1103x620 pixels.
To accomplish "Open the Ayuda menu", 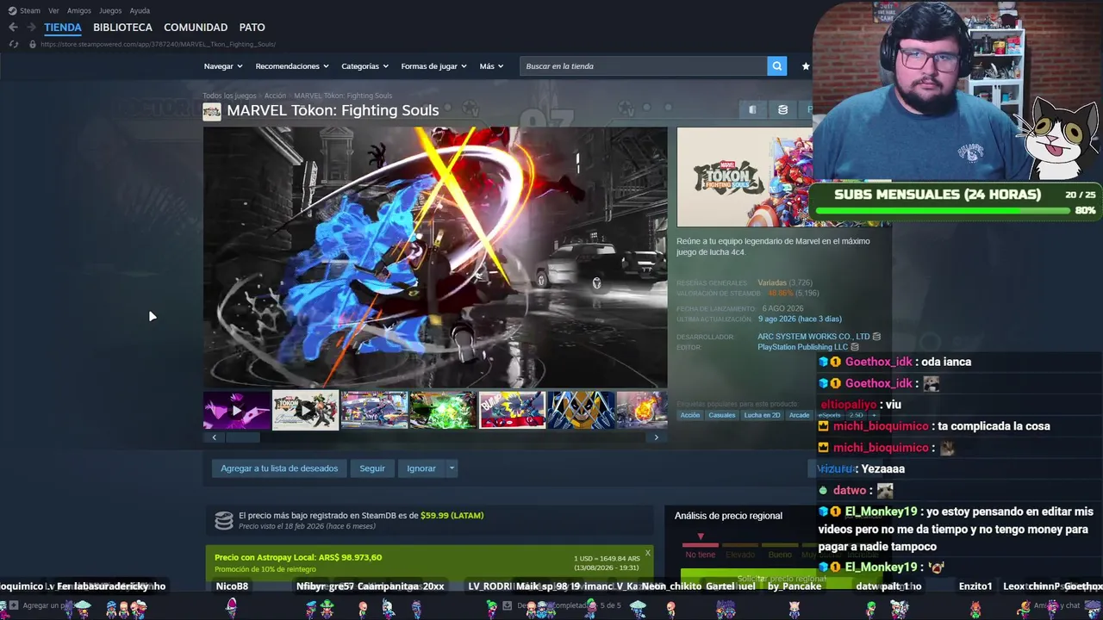I will pos(140,10).
